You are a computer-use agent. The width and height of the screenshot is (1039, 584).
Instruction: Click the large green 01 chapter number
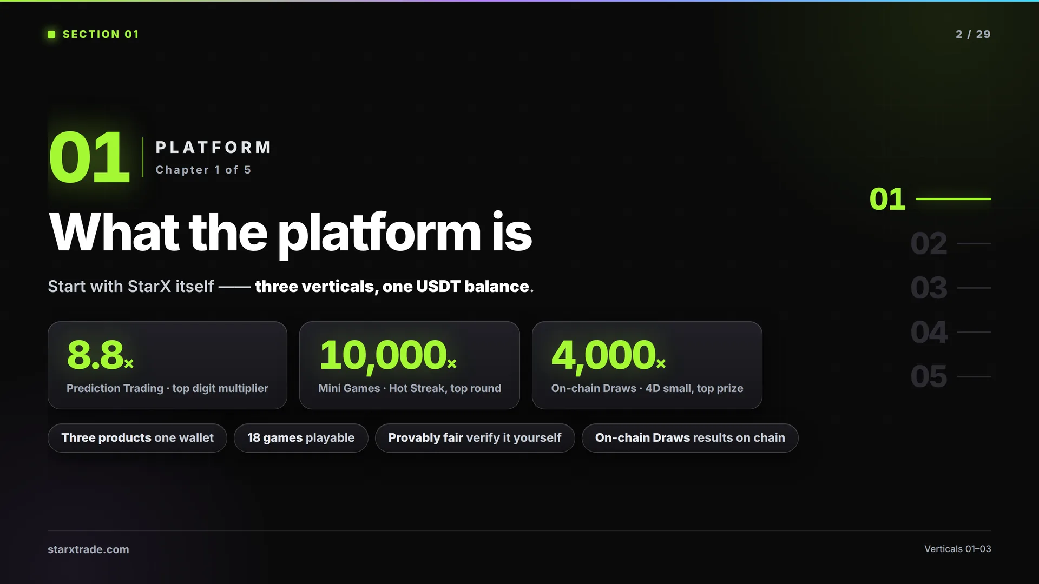tap(89, 157)
